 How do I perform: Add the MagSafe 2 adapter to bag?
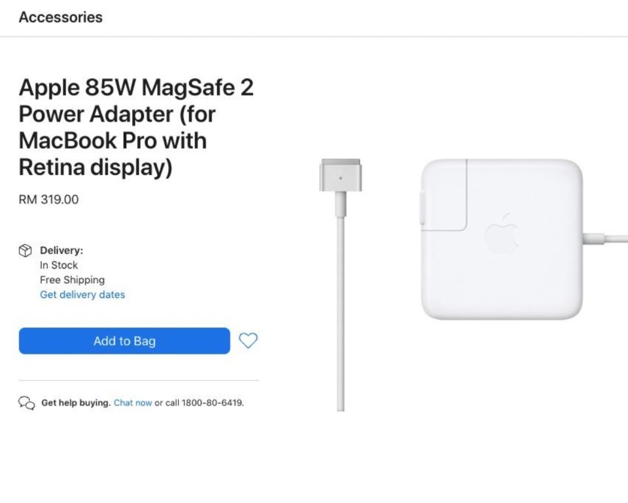click(124, 341)
